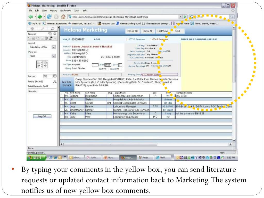Stop page loading with the Stop icon
Viewport: 264px width, 198px height.
point(56,17)
